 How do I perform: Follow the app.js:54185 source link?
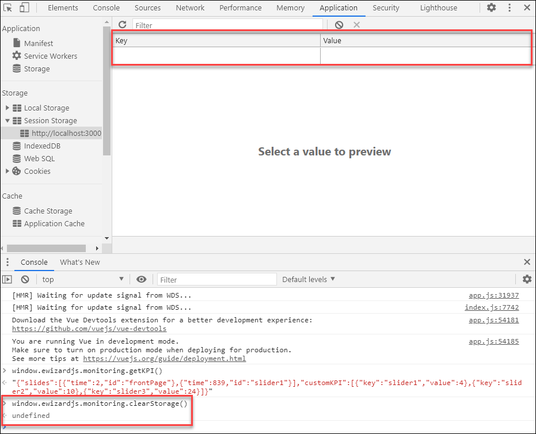pyautogui.click(x=493, y=341)
